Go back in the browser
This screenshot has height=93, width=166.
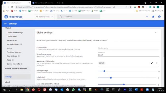tap(4, 7)
